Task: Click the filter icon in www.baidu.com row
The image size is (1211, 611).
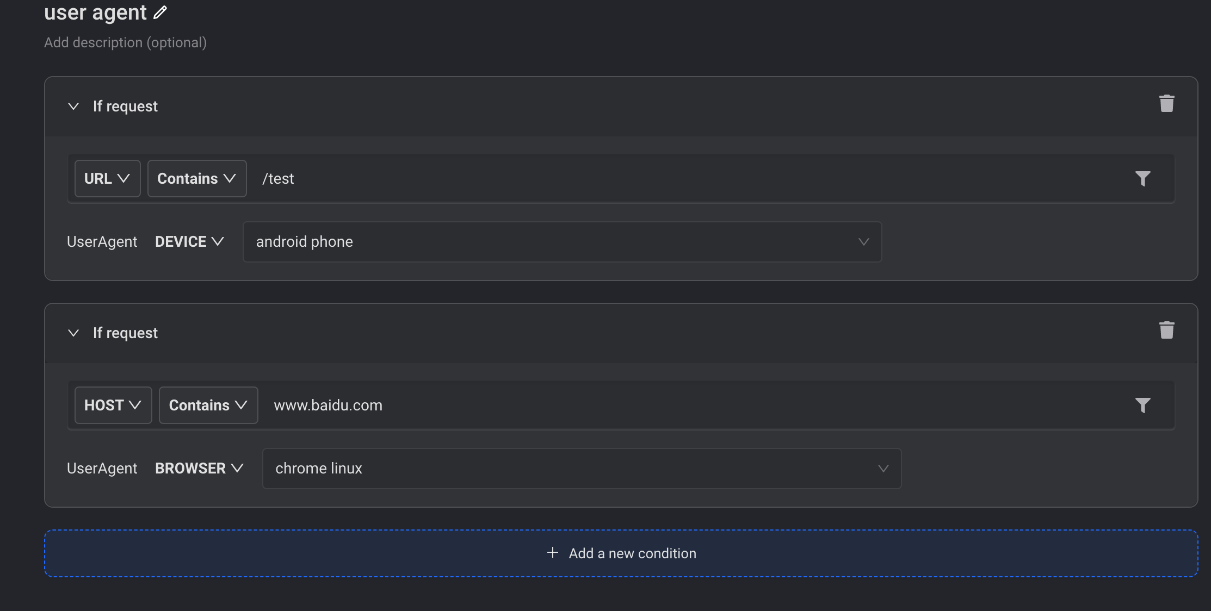Action: point(1142,405)
